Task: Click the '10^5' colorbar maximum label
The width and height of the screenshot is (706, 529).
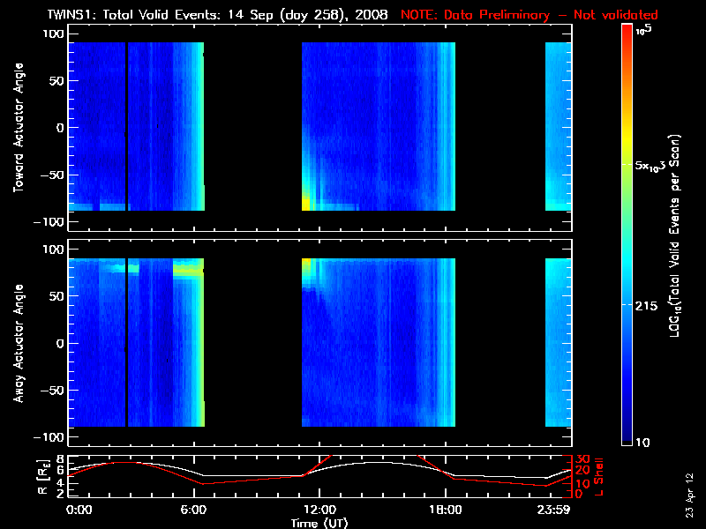Action: [x=644, y=30]
